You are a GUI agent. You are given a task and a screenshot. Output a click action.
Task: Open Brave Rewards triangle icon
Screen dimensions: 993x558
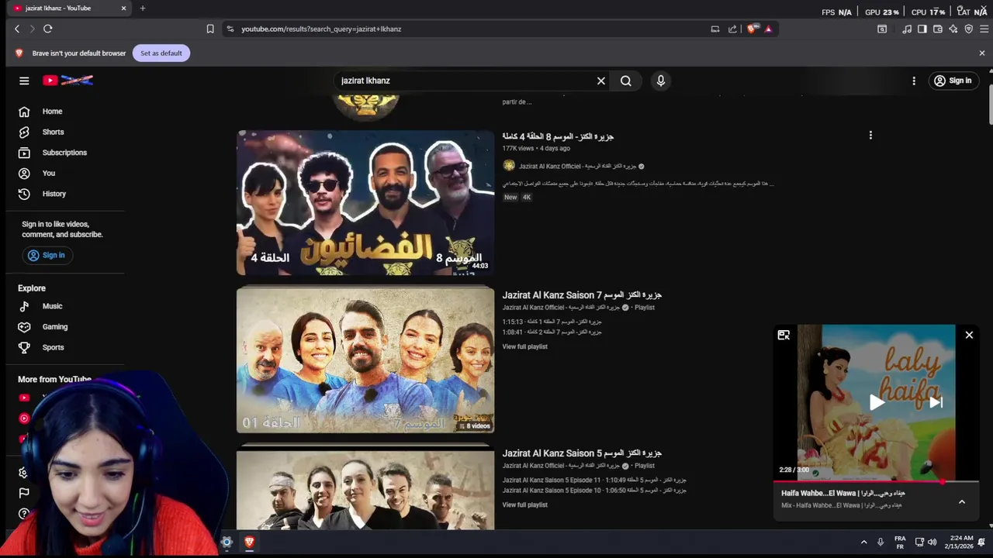click(768, 29)
